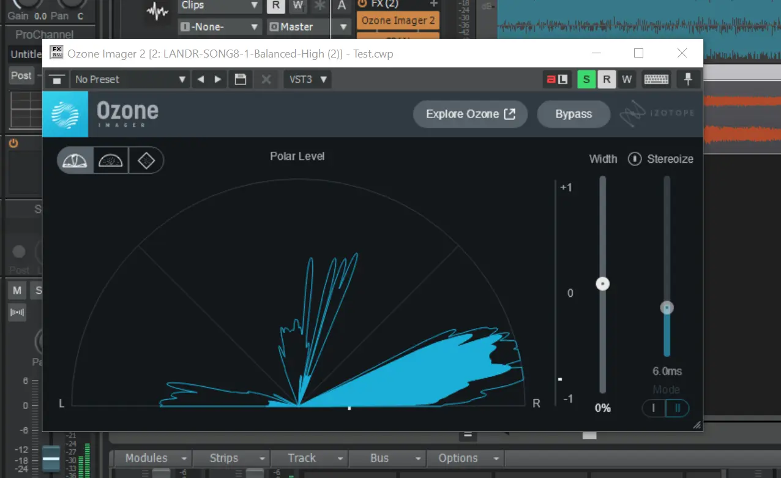Click the Bypass button in Ozone Imager
The width and height of the screenshot is (781, 478).
pyautogui.click(x=574, y=114)
